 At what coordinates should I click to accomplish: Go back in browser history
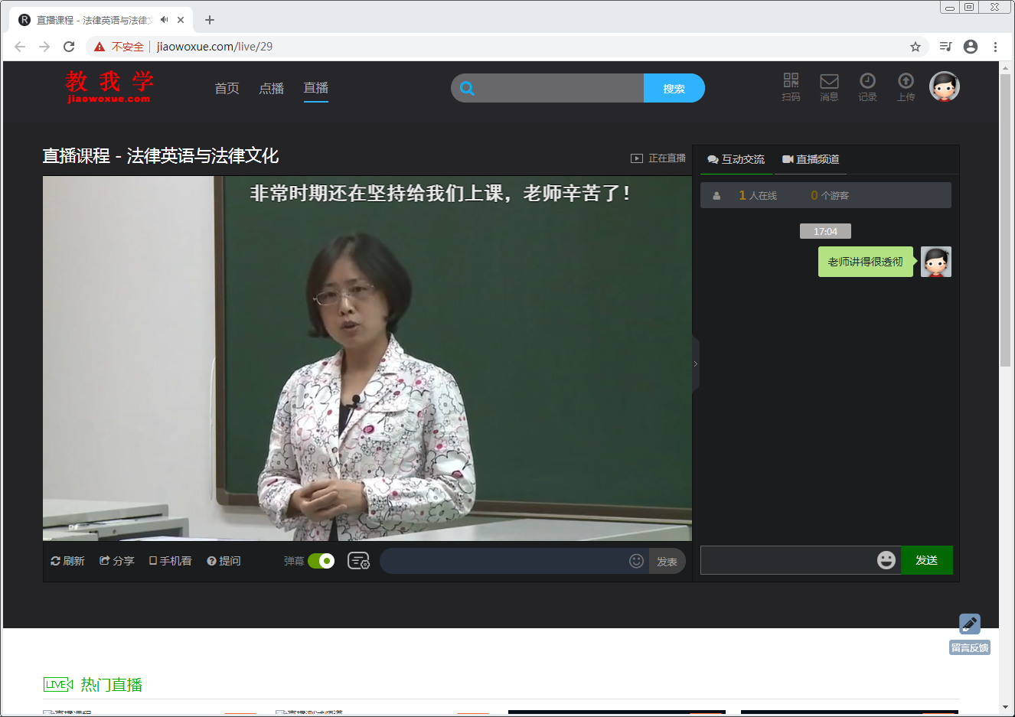point(20,47)
